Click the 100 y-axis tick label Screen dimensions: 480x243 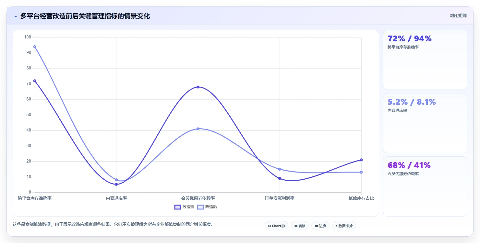[x=28, y=37]
